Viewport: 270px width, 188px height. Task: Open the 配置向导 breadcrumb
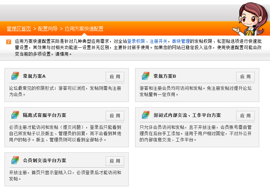click(x=48, y=29)
